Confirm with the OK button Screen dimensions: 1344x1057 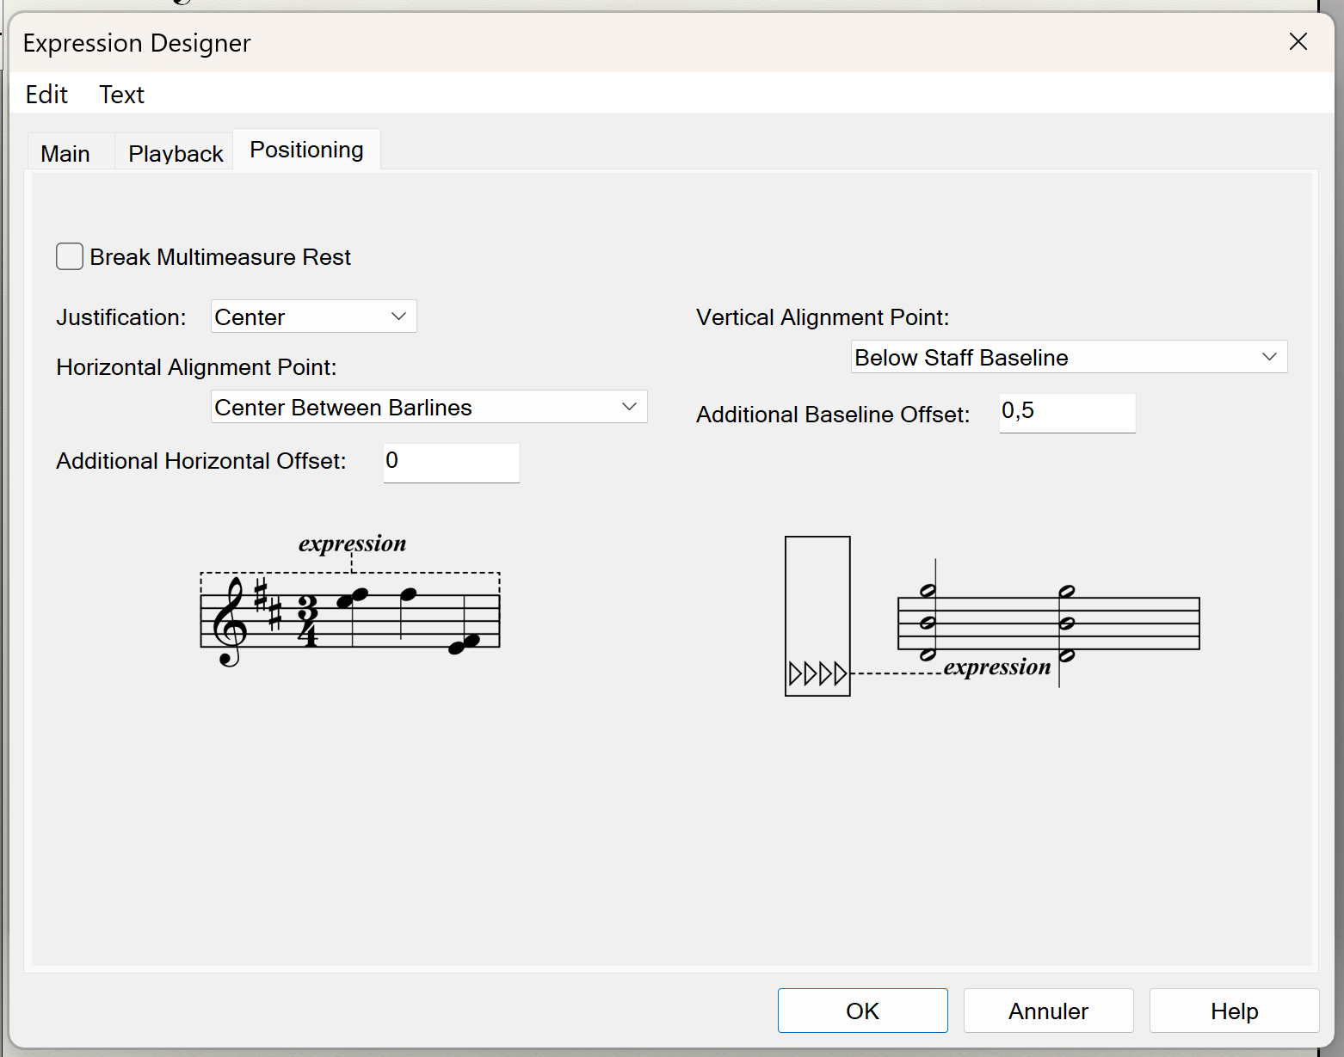tap(862, 1011)
